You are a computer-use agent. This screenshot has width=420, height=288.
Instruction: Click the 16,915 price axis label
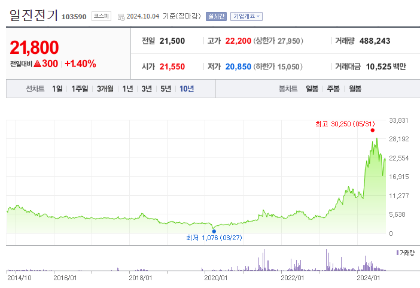tap(399, 177)
